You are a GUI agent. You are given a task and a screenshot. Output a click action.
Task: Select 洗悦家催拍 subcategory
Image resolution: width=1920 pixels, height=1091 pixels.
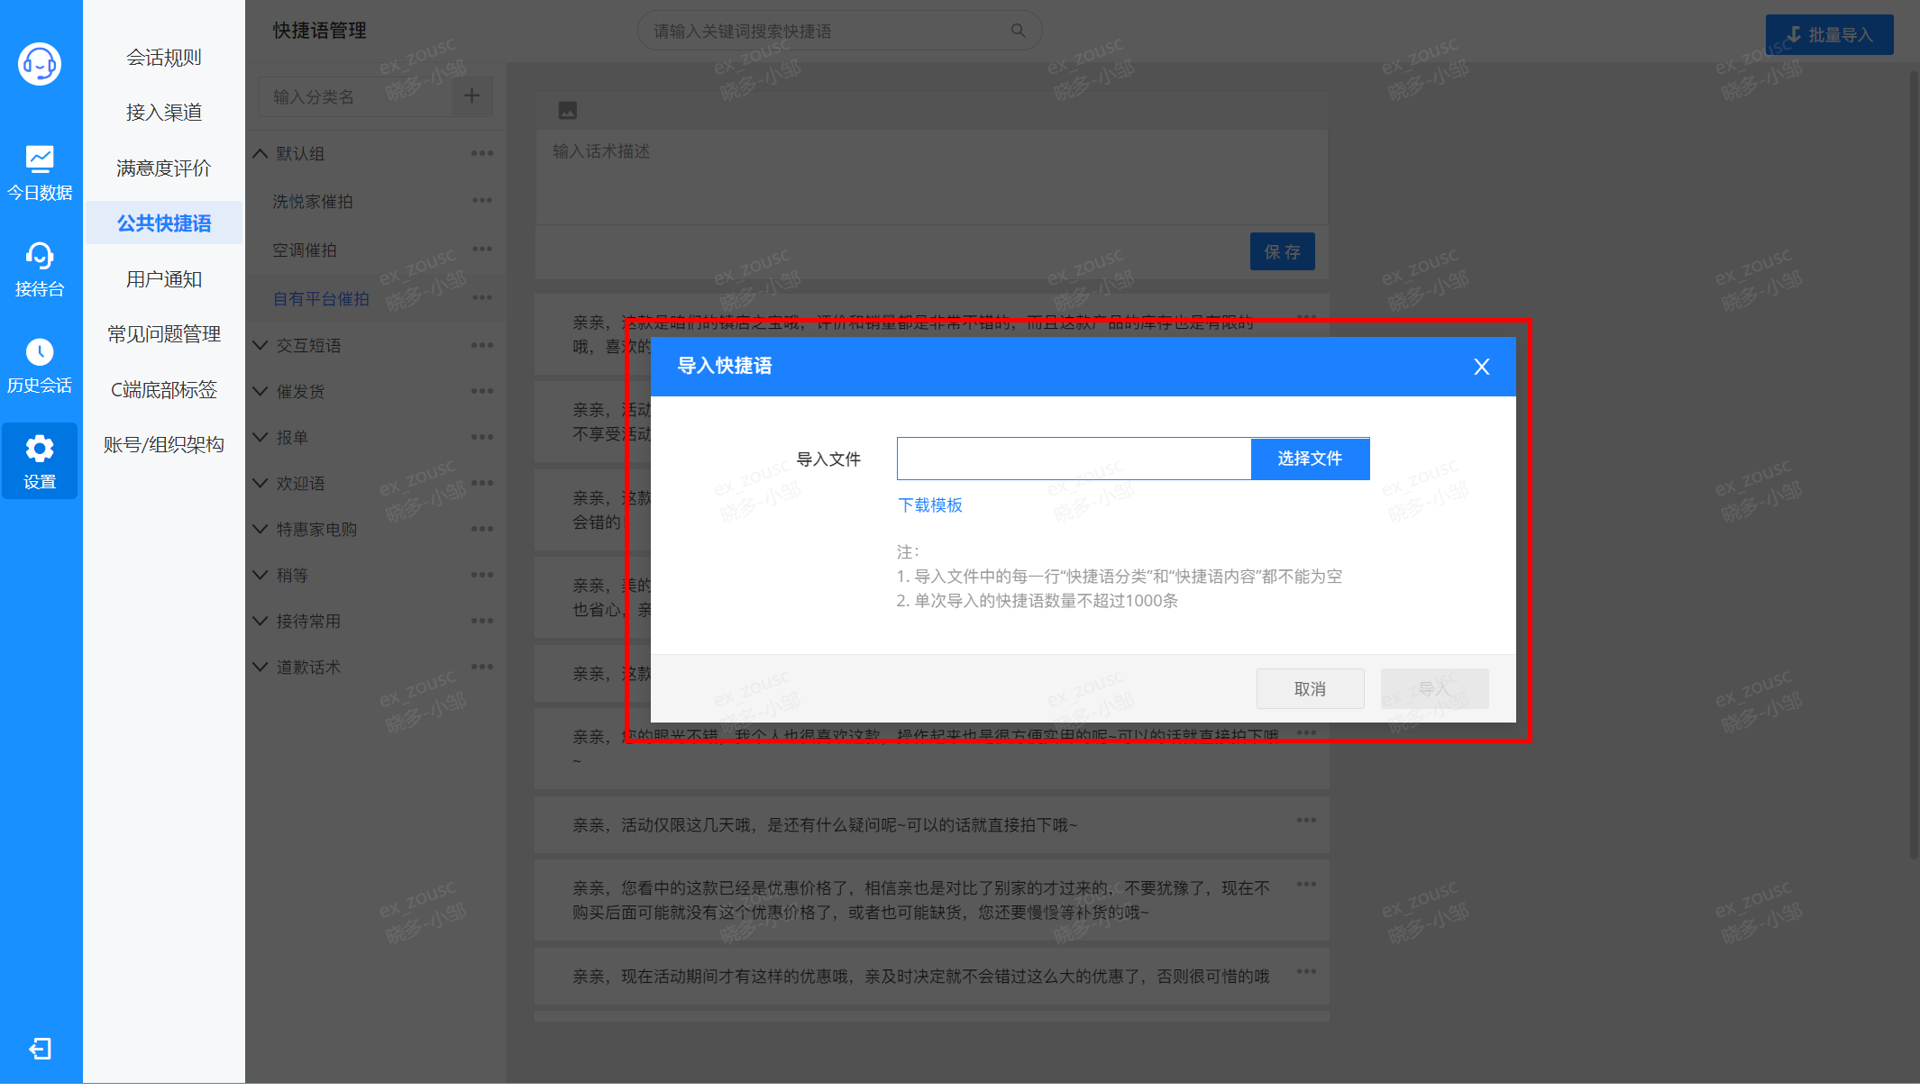[313, 202]
